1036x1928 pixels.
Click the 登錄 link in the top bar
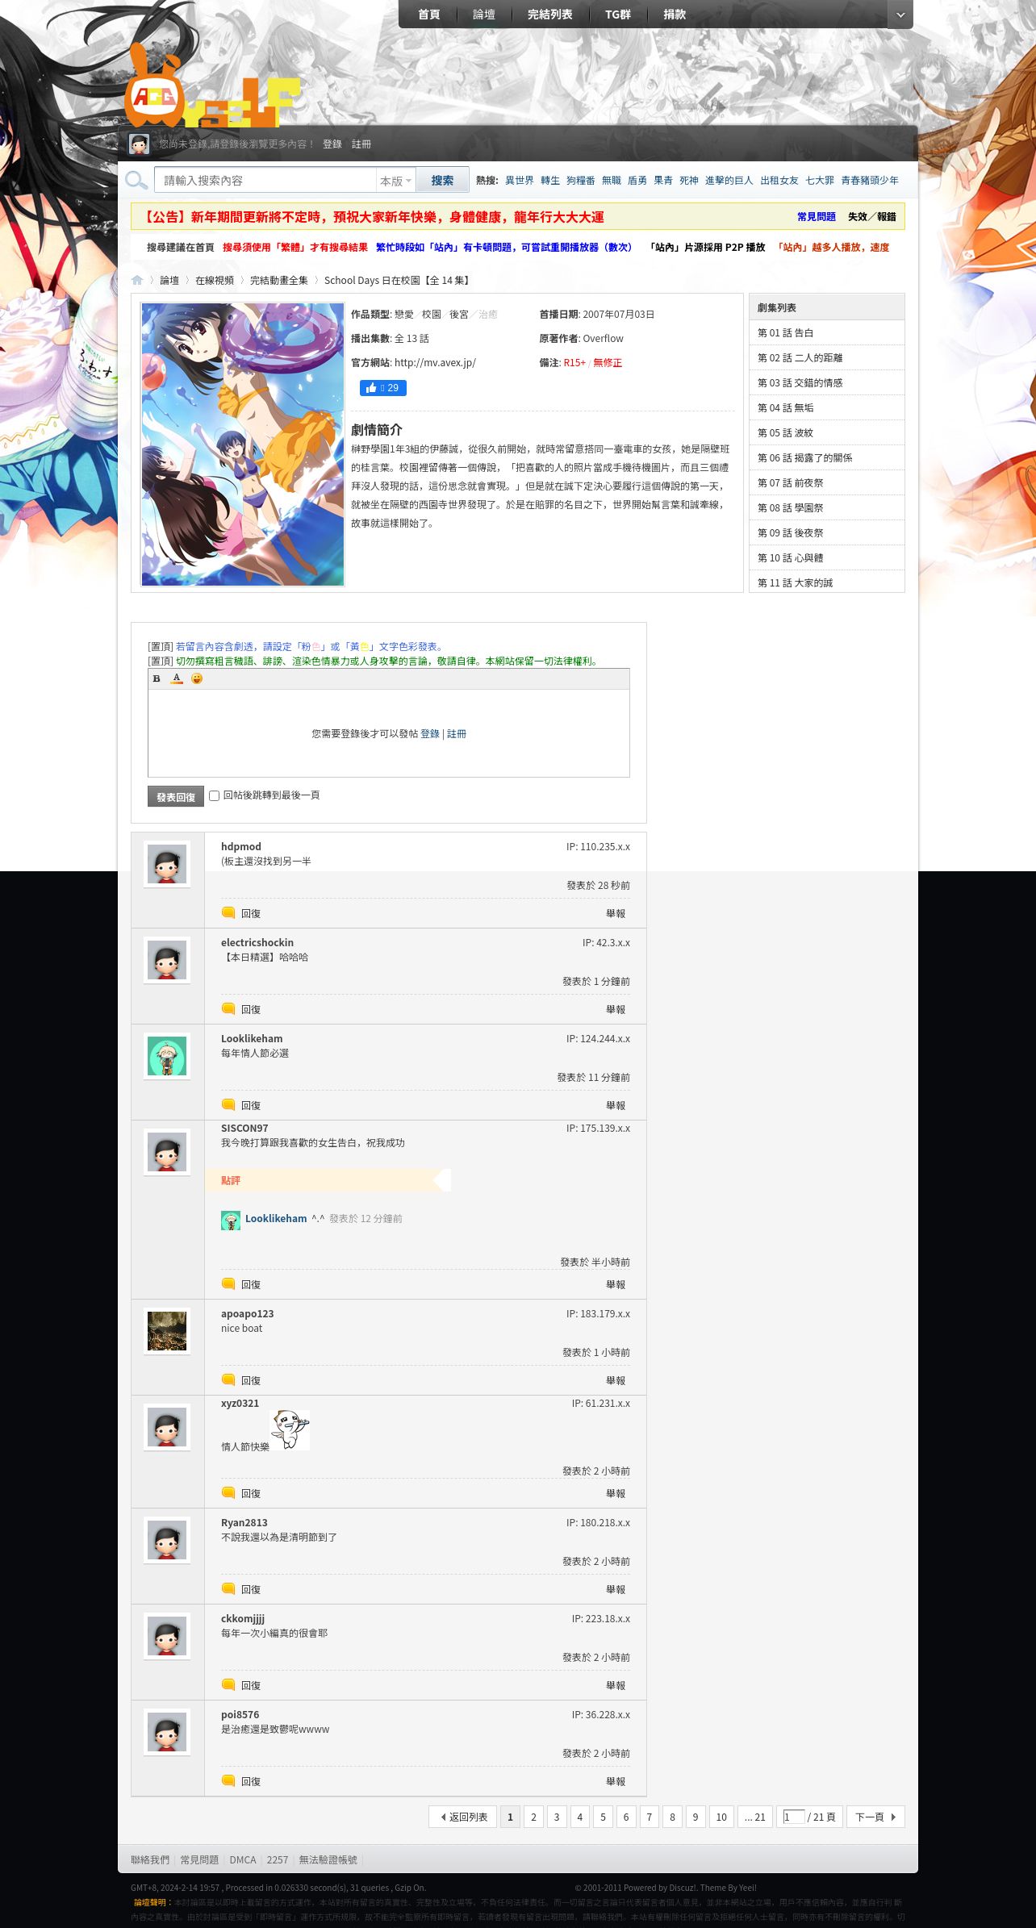332,144
